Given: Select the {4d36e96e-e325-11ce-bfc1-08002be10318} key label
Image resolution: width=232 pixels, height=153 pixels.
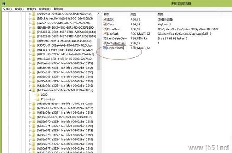Looking at the screenshot, I should (65, 113).
